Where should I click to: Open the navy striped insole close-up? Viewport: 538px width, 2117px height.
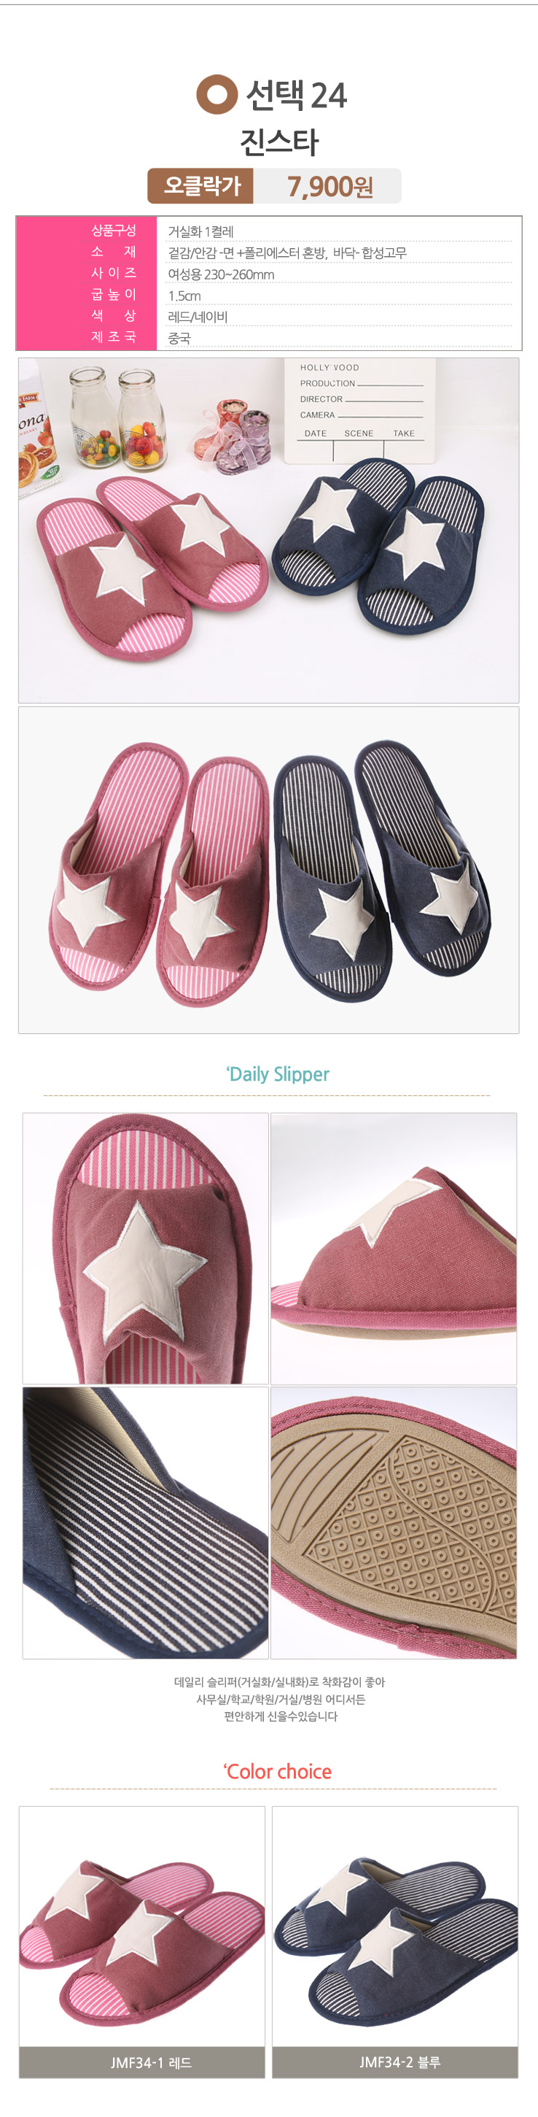pyautogui.click(x=145, y=1523)
